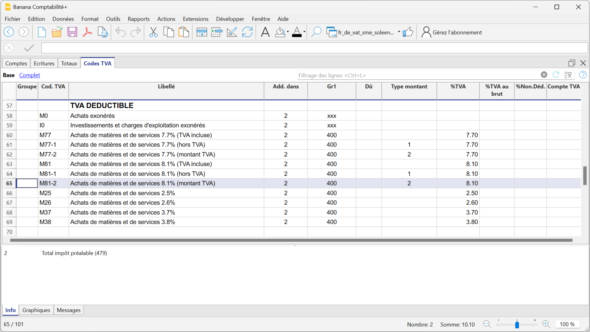Expand the fill color dropdown arrow
The image size is (590, 332).
click(288, 32)
